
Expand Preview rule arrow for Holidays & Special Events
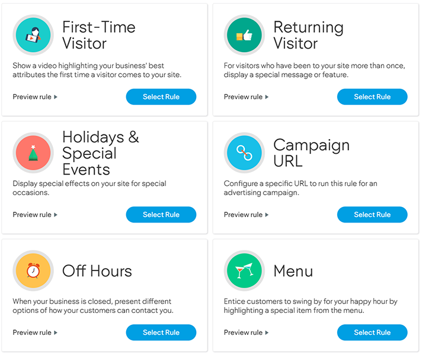tap(56, 215)
